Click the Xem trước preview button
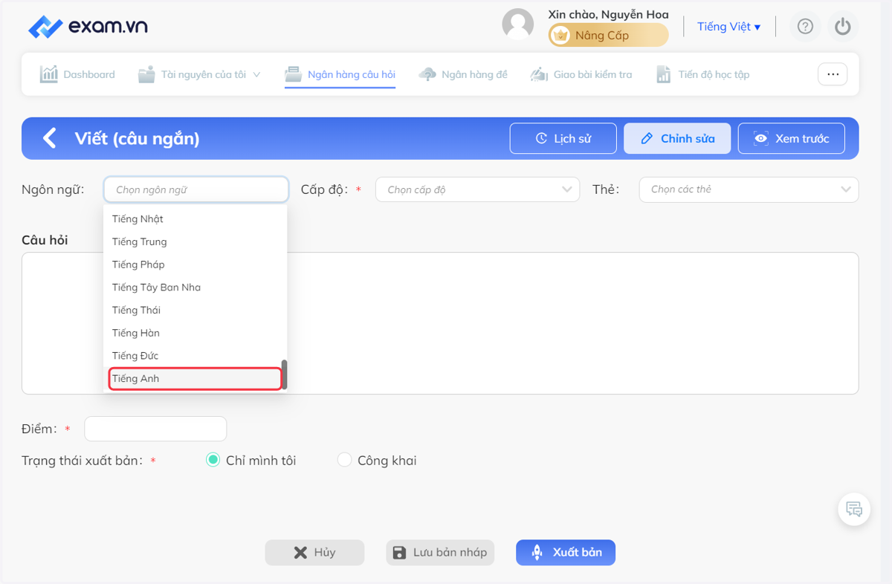The image size is (892, 584). pos(791,138)
